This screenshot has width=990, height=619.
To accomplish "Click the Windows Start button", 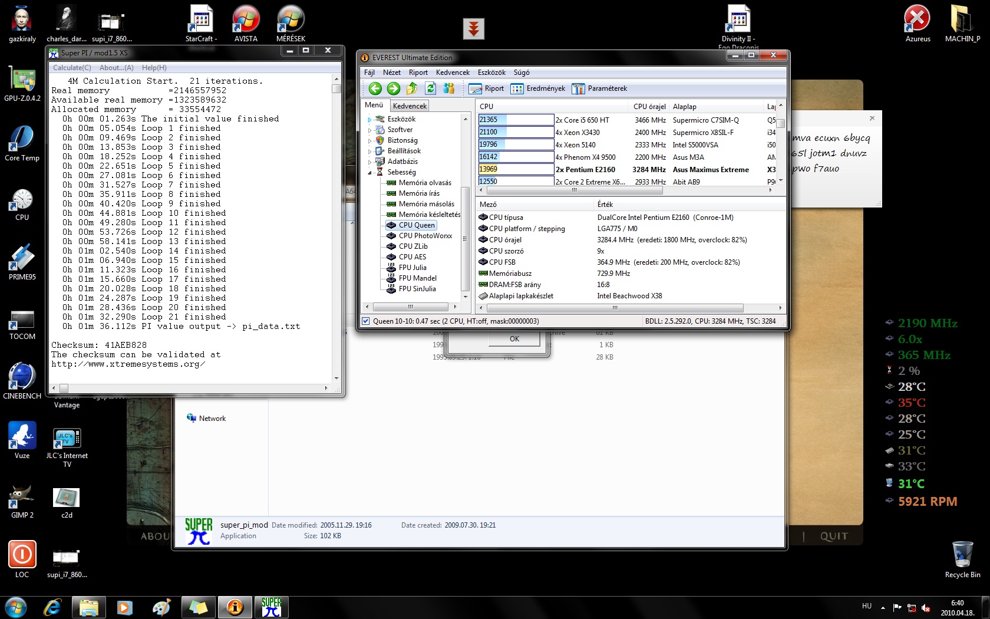I will [x=15, y=607].
